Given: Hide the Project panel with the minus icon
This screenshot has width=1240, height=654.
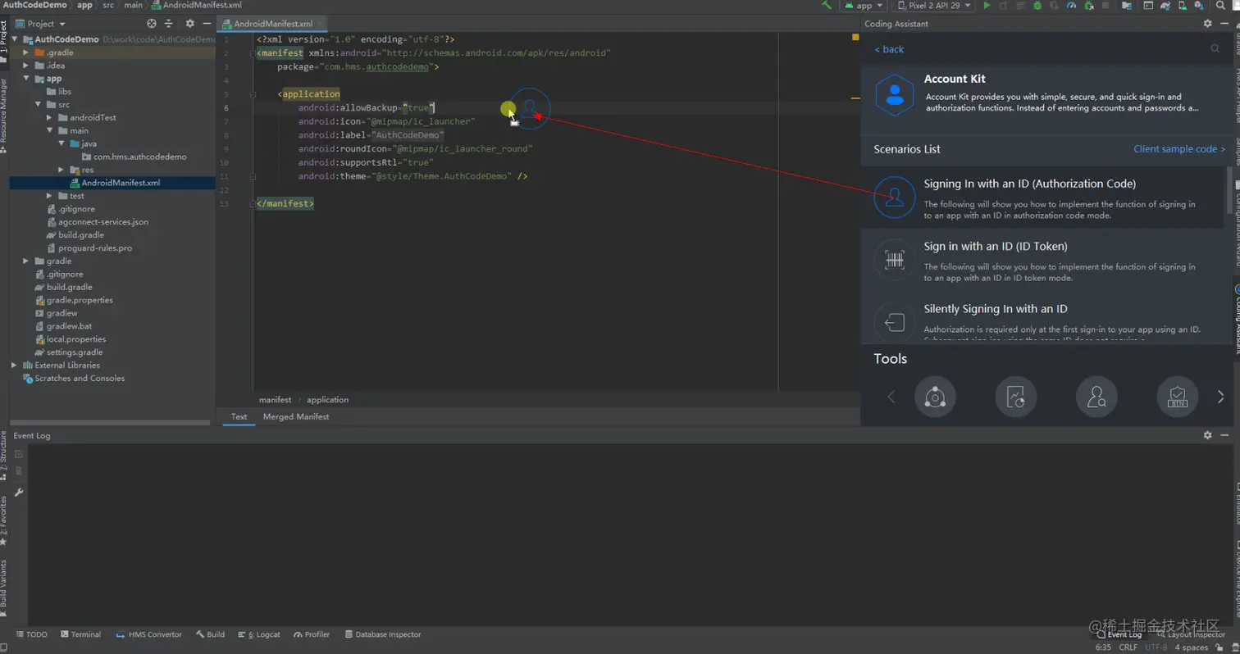Looking at the screenshot, I should coord(207,24).
